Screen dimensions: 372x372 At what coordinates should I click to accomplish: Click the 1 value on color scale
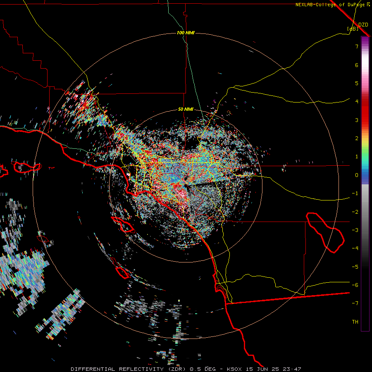pos(357,157)
